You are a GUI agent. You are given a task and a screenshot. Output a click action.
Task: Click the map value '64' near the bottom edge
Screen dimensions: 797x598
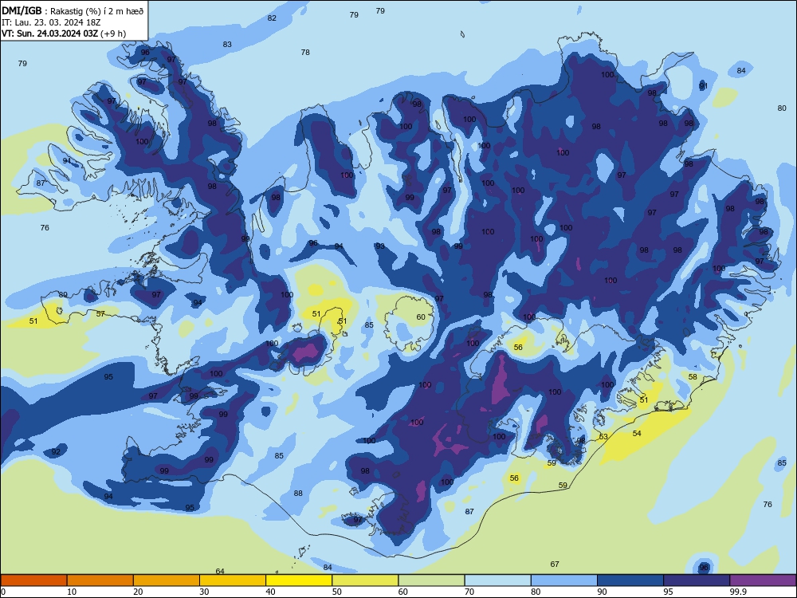tap(220, 571)
